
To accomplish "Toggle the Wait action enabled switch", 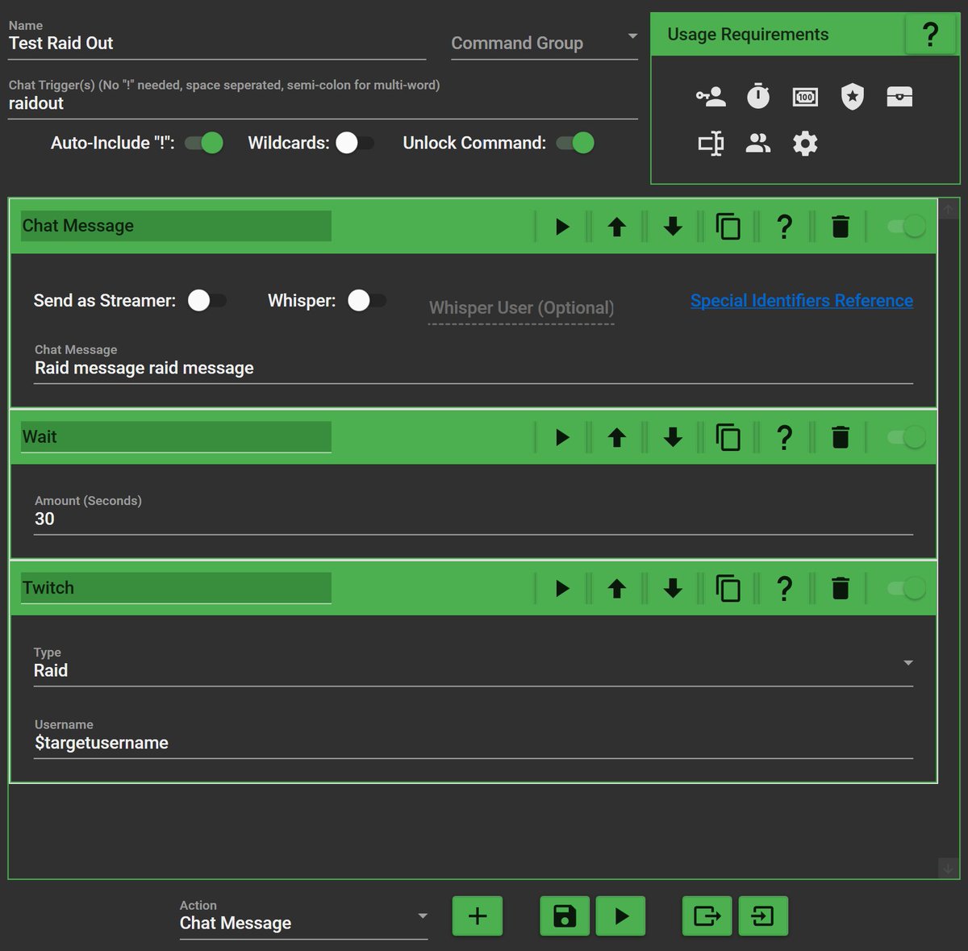I will click(907, 437).
